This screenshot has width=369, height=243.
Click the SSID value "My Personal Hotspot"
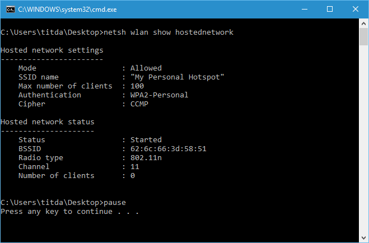tap(177, 77)
